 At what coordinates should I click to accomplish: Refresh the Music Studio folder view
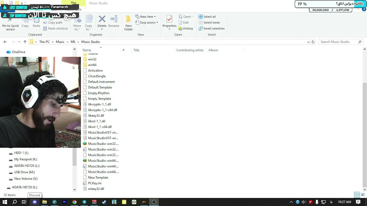(313, 42)
